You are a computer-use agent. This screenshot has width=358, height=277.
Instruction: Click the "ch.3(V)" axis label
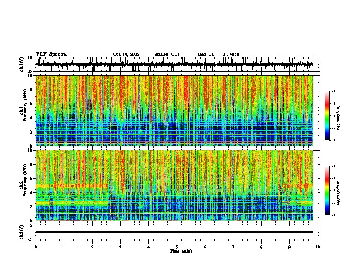click(22, 232)
